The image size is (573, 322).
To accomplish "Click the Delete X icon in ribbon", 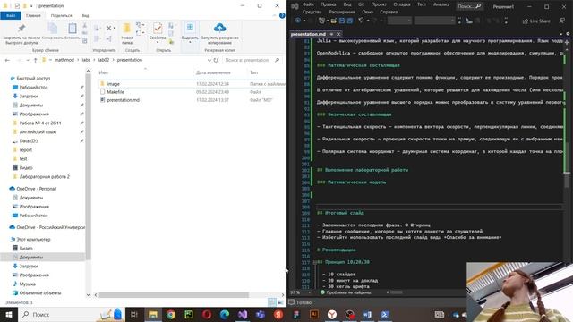I will click(x=108, y=28).
